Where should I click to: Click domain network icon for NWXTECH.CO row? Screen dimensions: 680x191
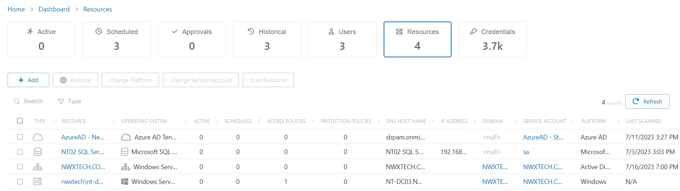[38, 167]
